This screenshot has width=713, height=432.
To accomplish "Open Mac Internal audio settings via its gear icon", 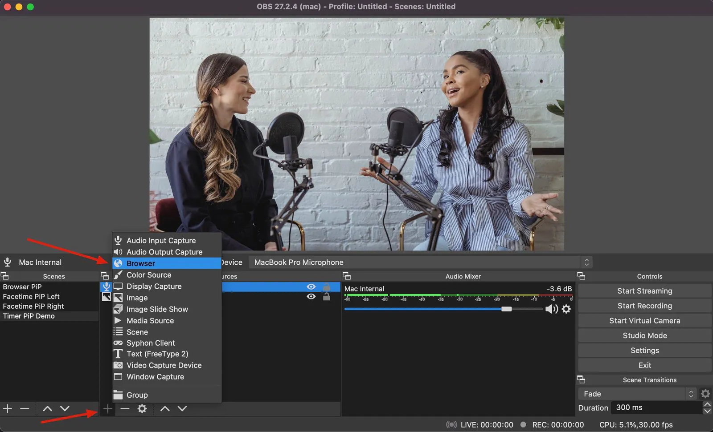I will click(x=566, y=309).
